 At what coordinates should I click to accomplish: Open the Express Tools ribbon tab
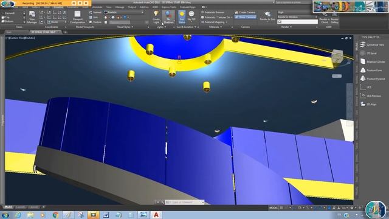pos(169,7)
